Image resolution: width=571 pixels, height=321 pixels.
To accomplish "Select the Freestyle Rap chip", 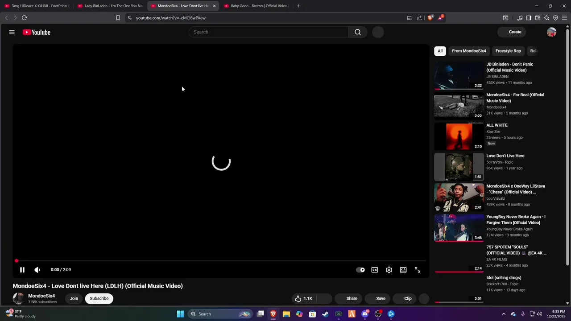I will (508, 51).
